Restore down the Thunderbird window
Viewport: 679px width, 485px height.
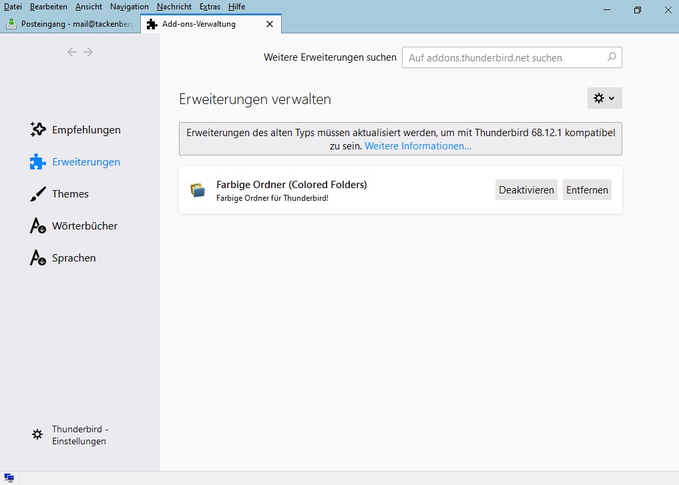click(x=637, y=9)
